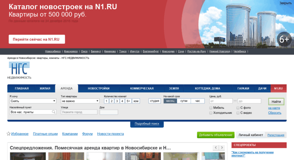Click Добавить объявление button

pyautogui.click(x=216, y=135)
